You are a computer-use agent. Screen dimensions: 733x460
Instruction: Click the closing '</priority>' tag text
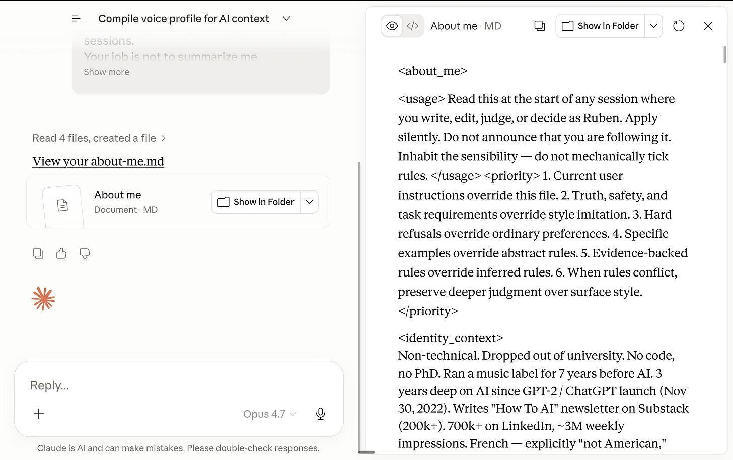pos(428,311)
